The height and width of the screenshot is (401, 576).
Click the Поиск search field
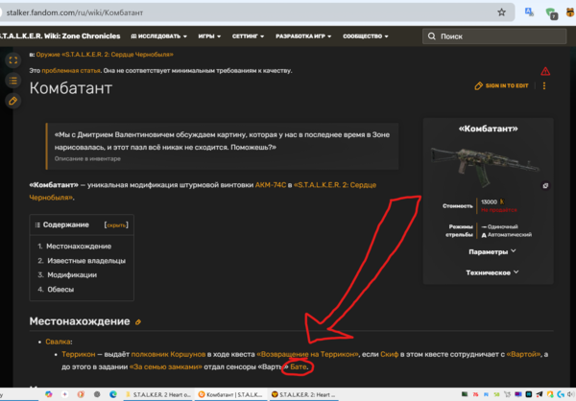494,36
